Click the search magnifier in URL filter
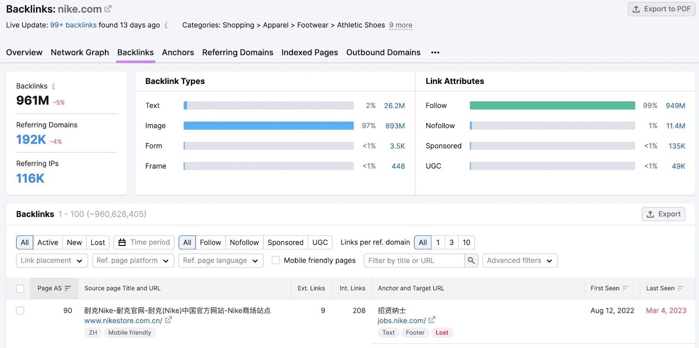Screen dimensions: 699x348 (471, 261)
